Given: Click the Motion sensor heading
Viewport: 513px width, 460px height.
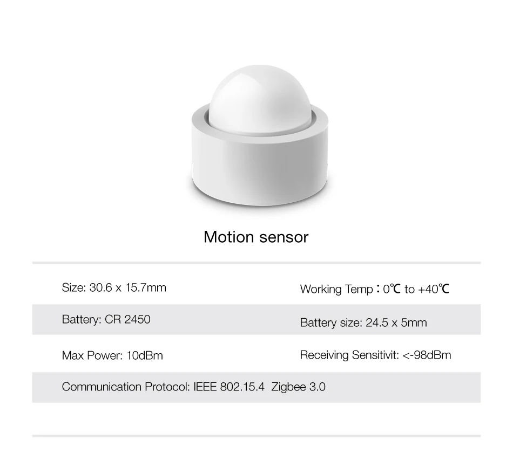Looking at the screenshot, I should 256,237.
